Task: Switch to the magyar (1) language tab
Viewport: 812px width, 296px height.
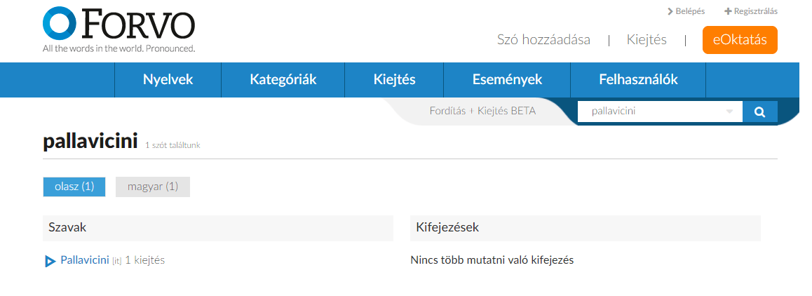Action: coord(153,187)
